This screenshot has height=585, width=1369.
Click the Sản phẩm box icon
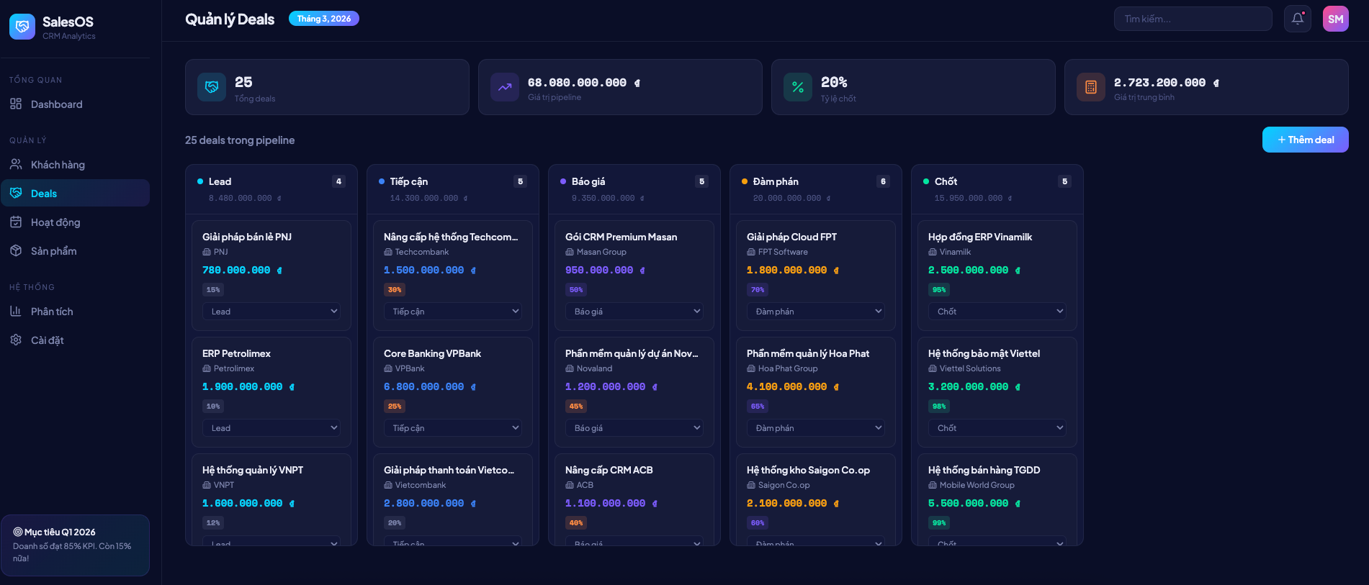click(16, 251)
